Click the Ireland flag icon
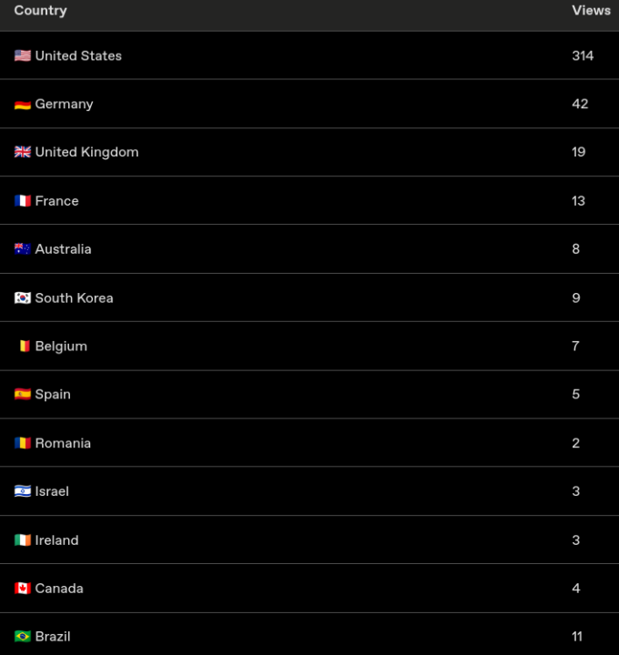 click(x=23, y=540)
